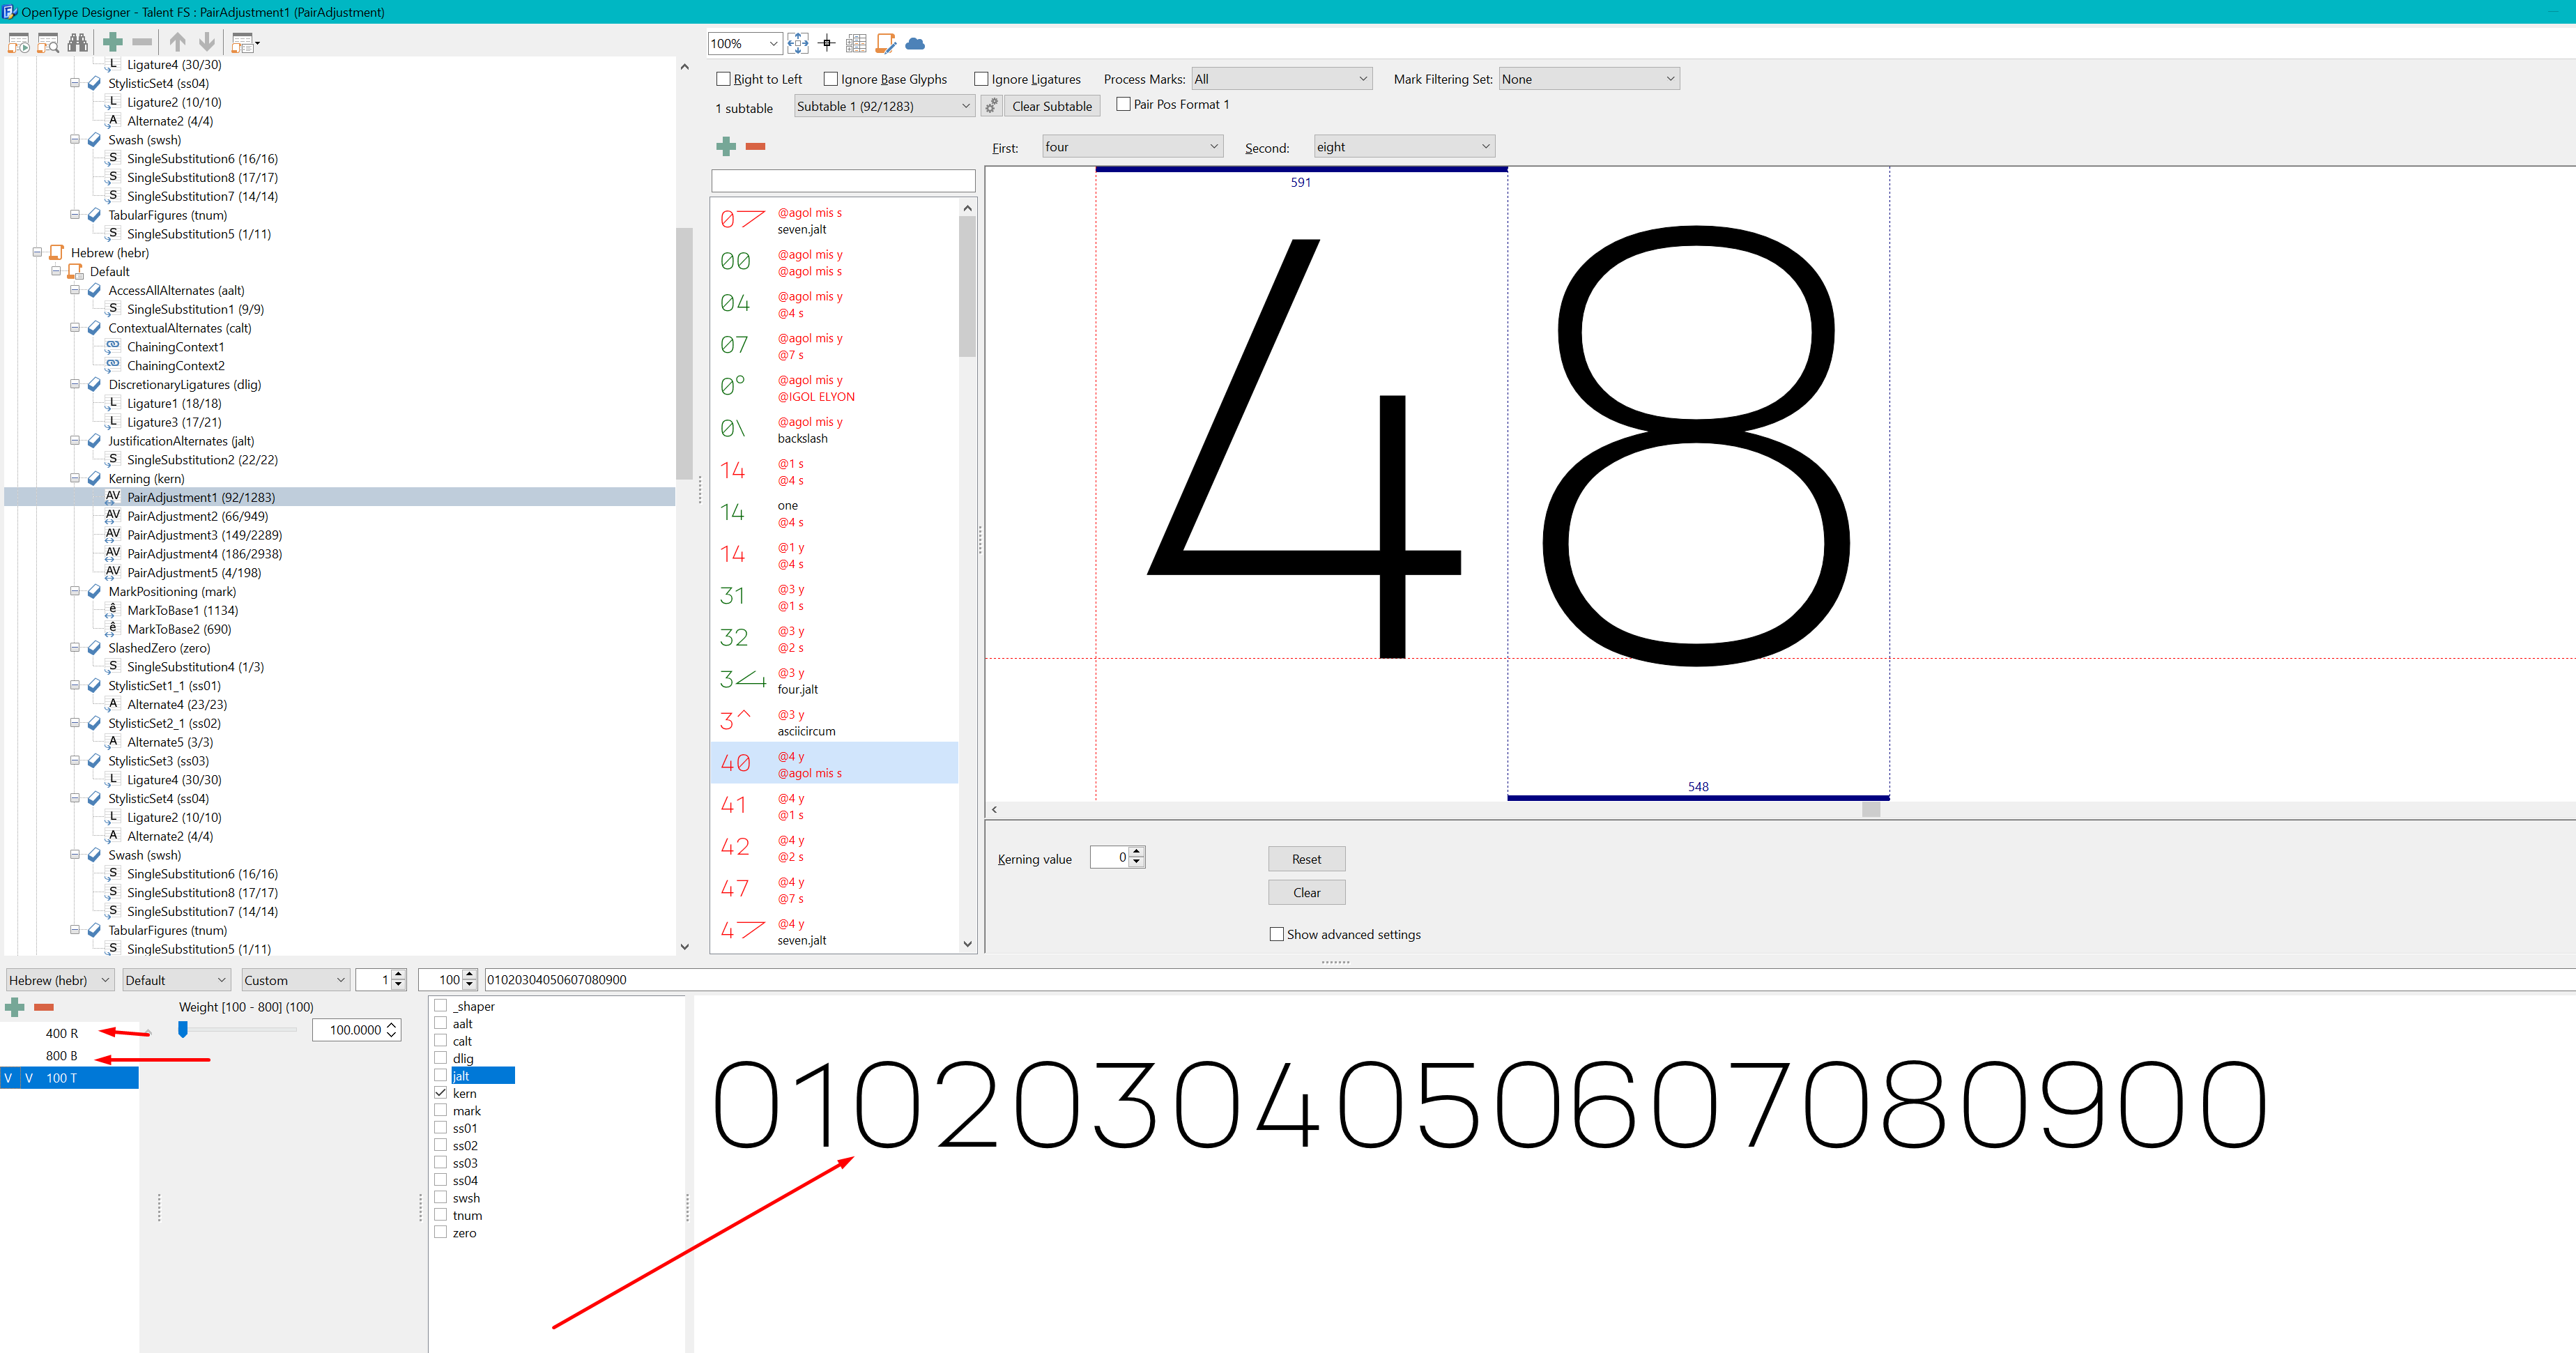Open the tree view options menu icon
This screenshot has height=1353, width=2576.
point(245,43)
